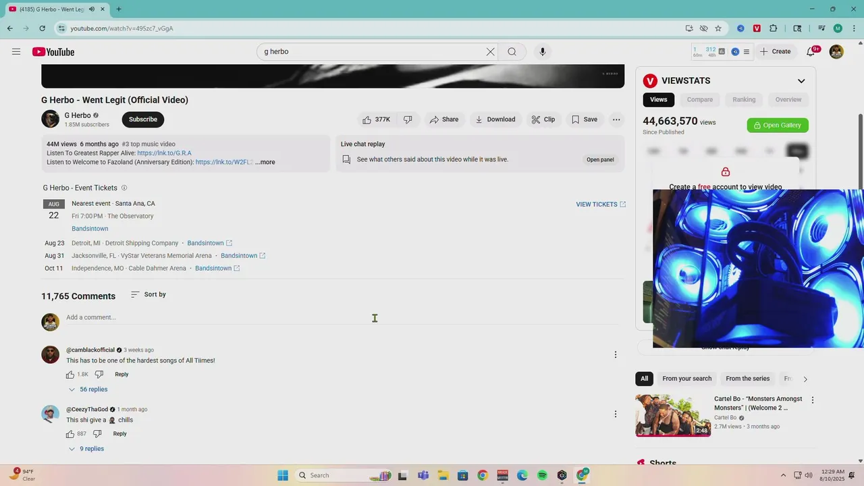Start voice search with the microphone icon
The height and width of the screenshot is (486, 864).
coord(542,52)
